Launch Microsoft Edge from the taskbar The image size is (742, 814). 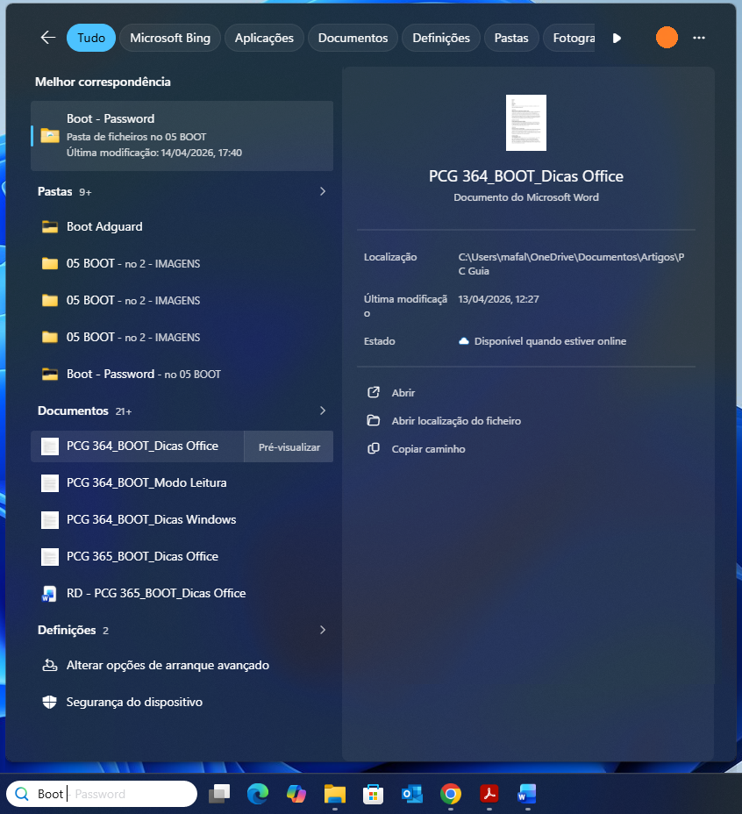[258, 794]
